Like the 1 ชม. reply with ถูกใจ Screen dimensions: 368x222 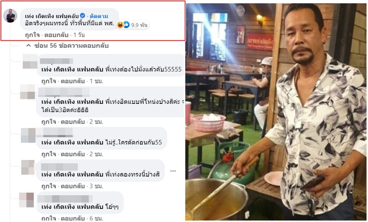pos(48,81)
